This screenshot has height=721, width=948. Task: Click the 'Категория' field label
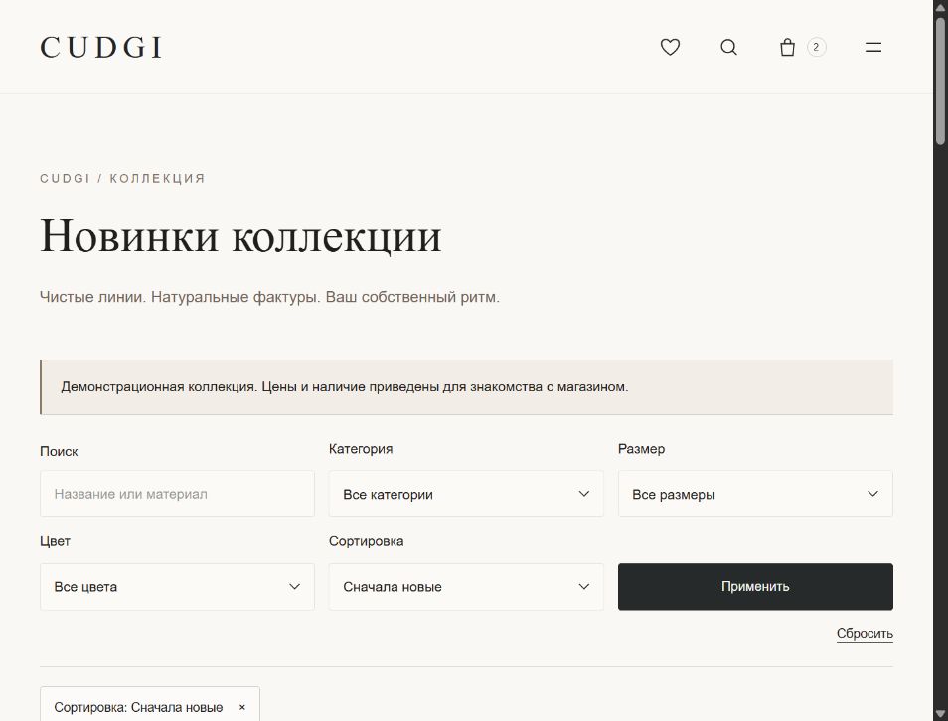pyautogui.click(x=361, y=449)
